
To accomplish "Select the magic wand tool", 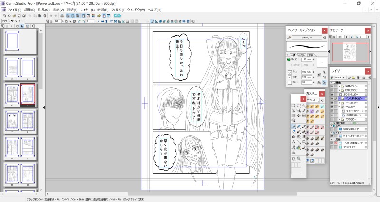I will point(304,106).
